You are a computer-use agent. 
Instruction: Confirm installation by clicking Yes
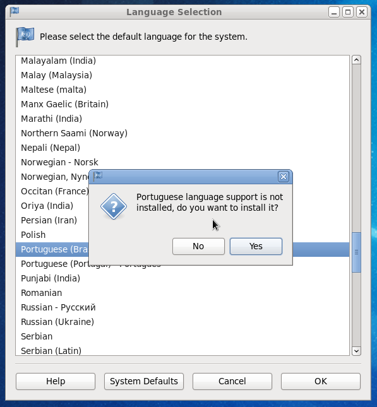tap(256, 246)
